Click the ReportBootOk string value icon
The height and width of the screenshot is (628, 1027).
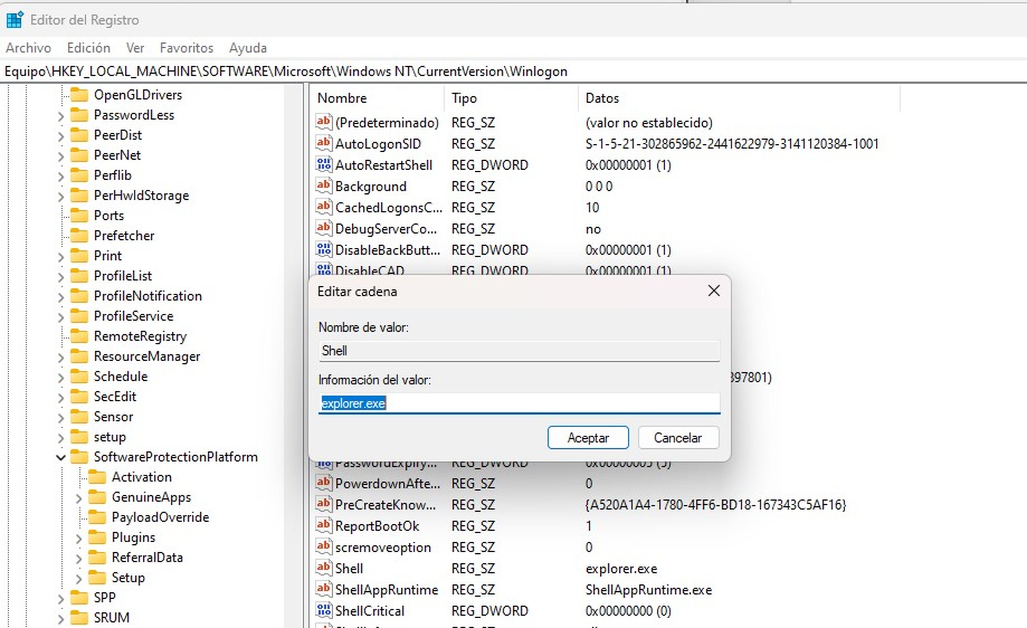(323, 525)
